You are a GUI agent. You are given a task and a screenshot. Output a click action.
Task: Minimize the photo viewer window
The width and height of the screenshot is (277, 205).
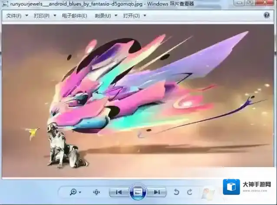click(x=239, y=2)
